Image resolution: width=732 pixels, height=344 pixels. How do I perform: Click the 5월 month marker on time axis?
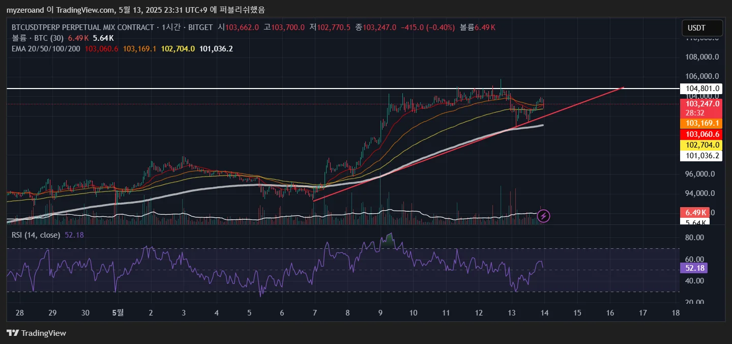(x=118, y=312)
